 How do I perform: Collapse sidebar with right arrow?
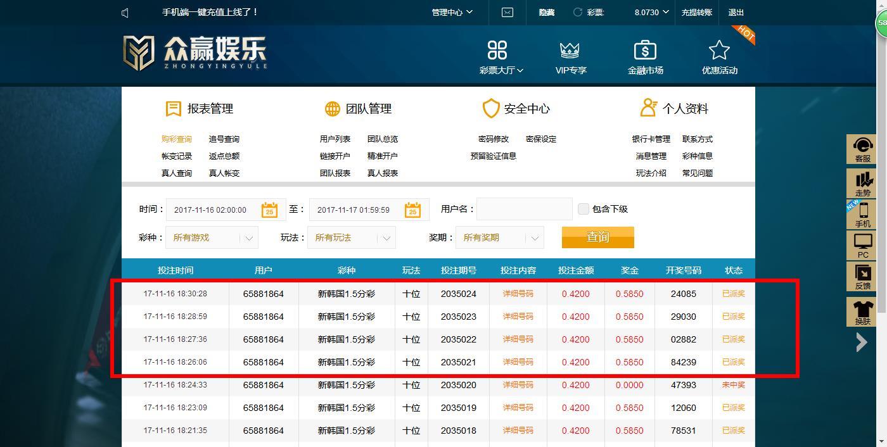click(862, 343)
